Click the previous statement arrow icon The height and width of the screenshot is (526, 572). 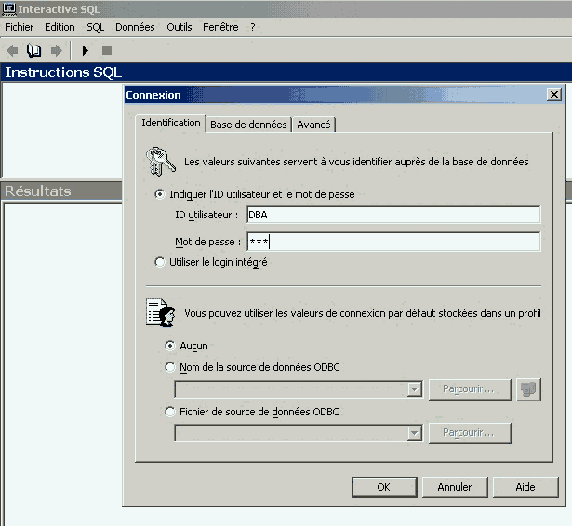(x=13, y=50)
